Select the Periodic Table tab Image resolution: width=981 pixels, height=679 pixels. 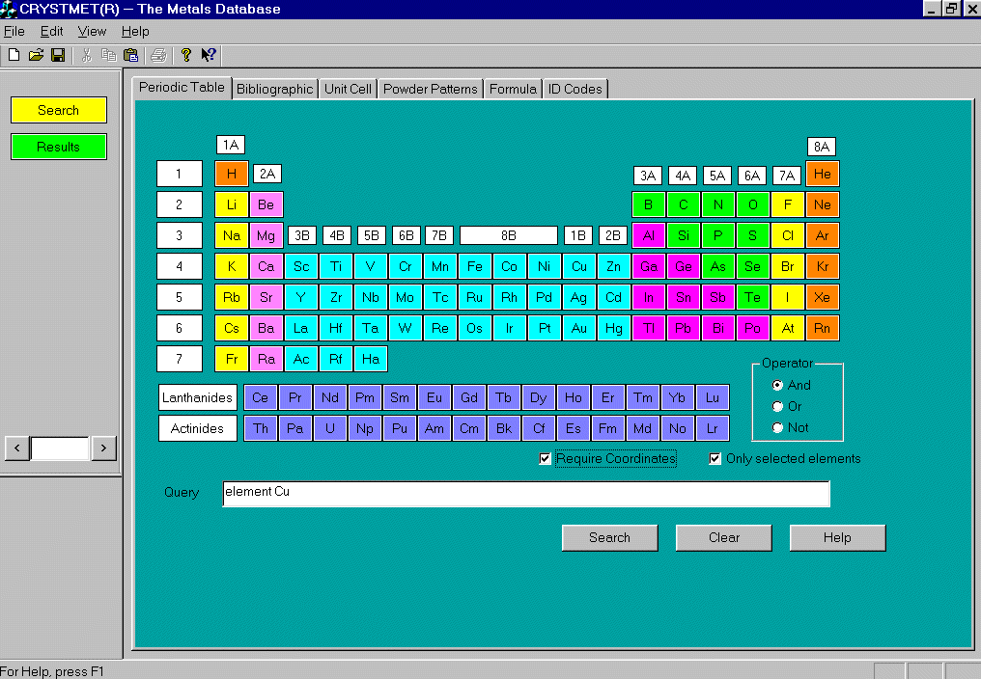coord(182,88)
